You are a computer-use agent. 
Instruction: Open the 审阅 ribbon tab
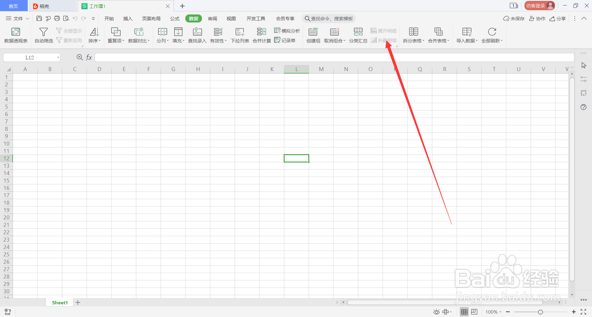tap(212, 18)
